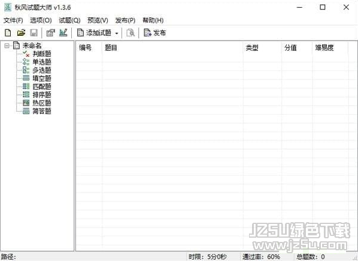The height and width of the screenshot is (261, 358).
Task: Click the 排序题 icon in tree
Action: pos(26,94)
